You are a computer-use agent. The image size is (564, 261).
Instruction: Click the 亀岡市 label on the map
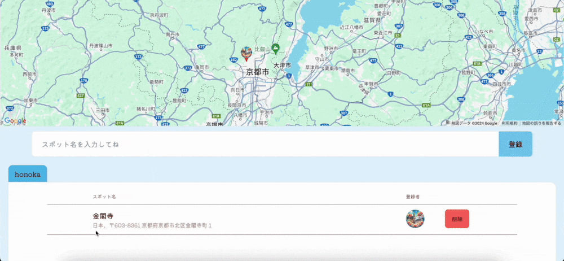(202, 67)
